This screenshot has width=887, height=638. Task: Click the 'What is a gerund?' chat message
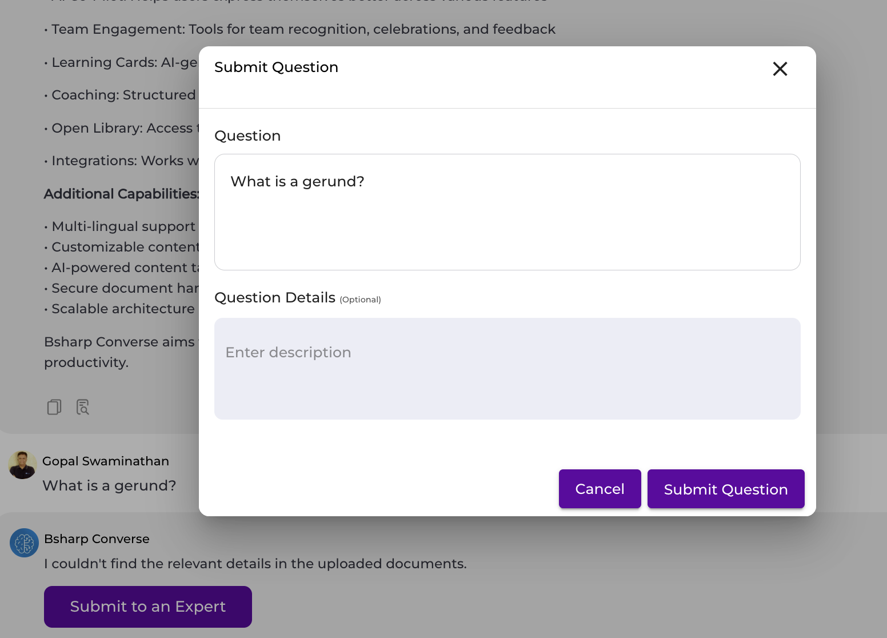point(109,485)
